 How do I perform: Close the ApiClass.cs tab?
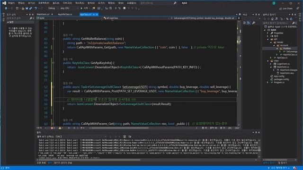click(97, 15)
